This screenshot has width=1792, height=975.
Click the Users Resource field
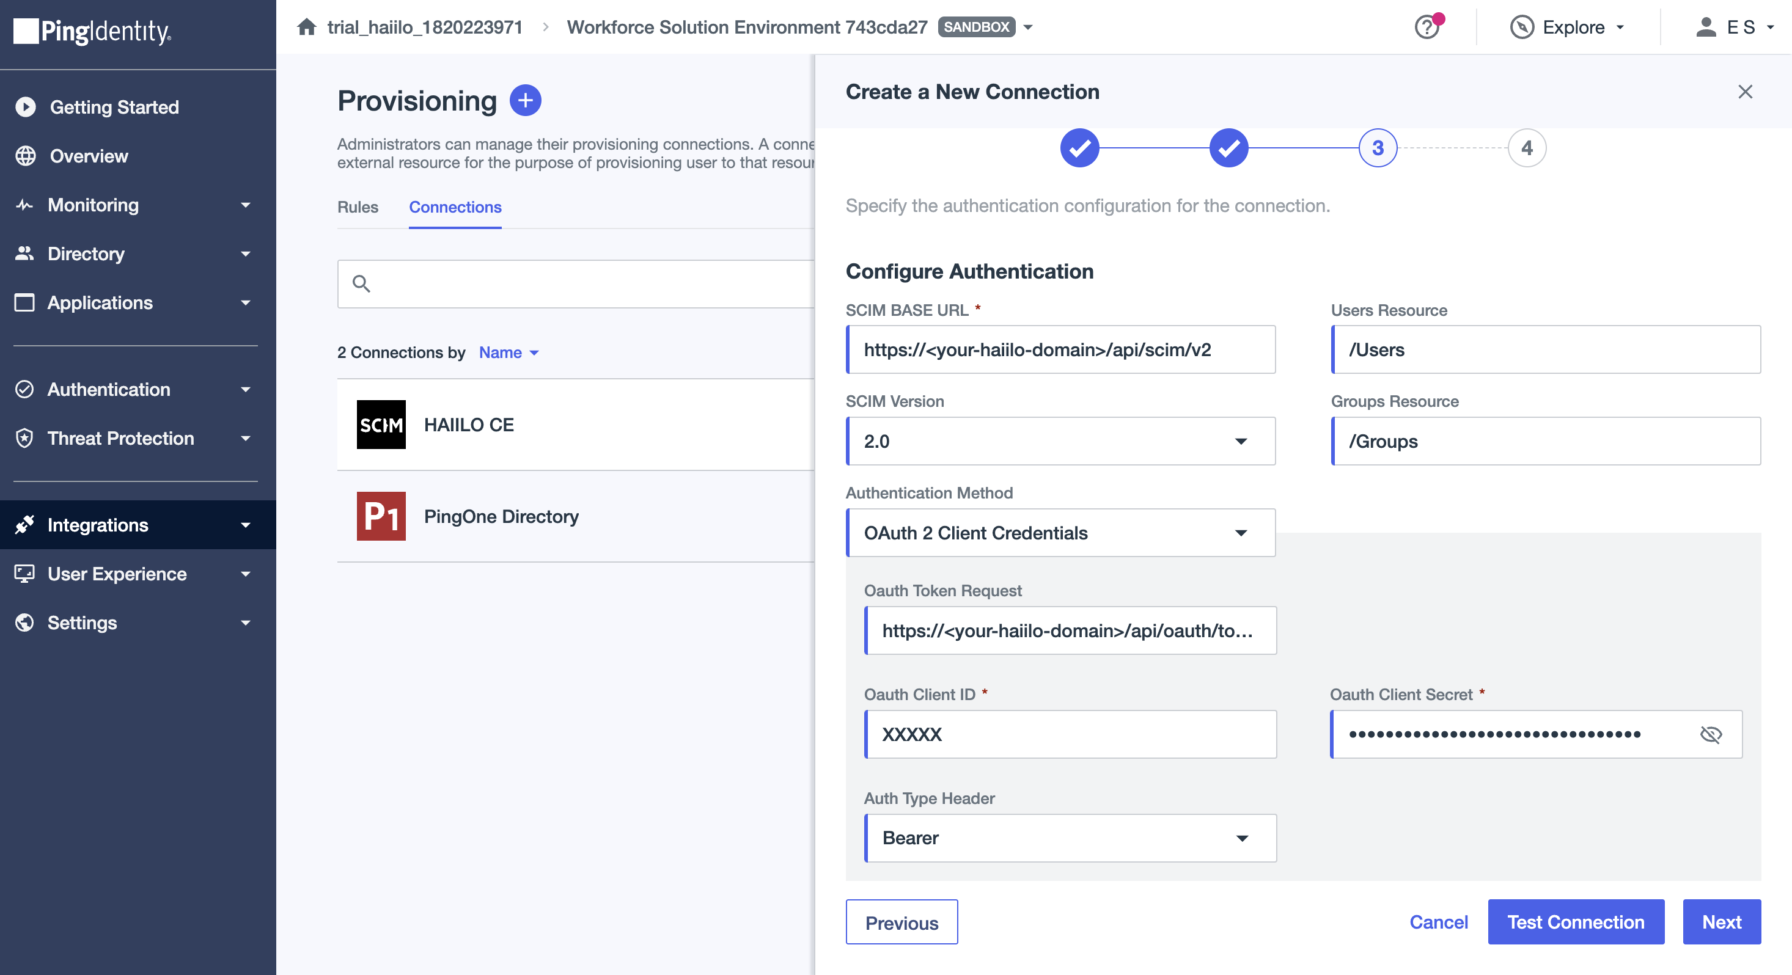1546,350
